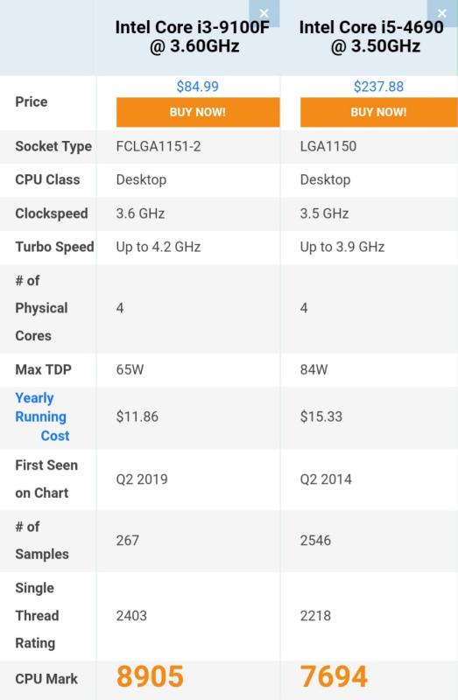Screen dimensions: 458x700
Task: Click the FCLGA1151-2 socket type value
Action: (159, 146)
